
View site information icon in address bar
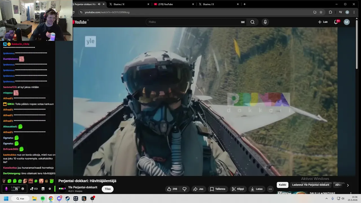(x=81, y=12)
